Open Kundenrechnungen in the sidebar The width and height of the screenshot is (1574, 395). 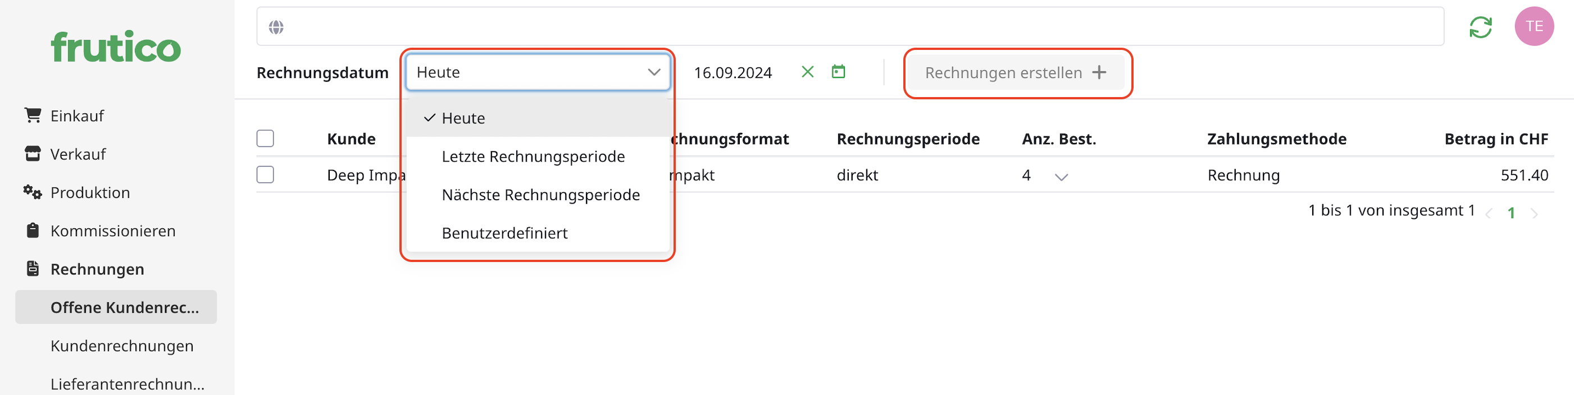click(x=122, y=346)
